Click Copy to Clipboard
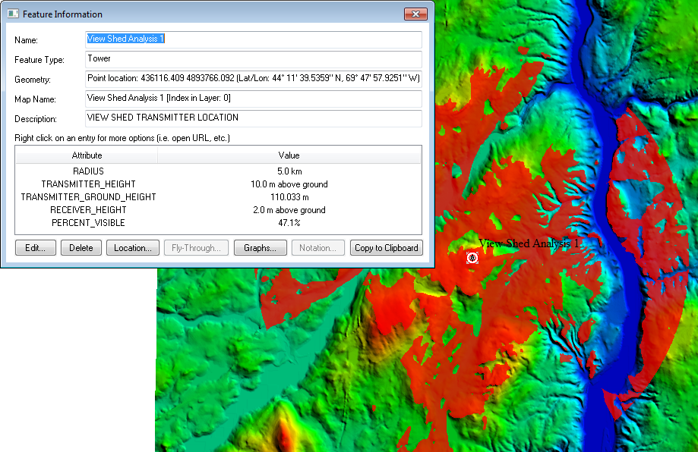Image resolution: width=698 pixels, height=452 pixels. click(x=386, y=248)
